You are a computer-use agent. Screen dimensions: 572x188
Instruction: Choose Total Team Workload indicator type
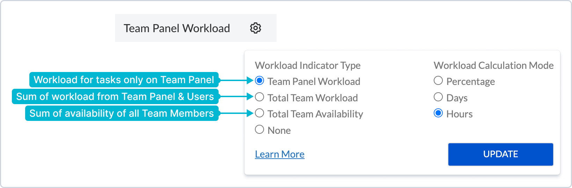tap(259, 97)
